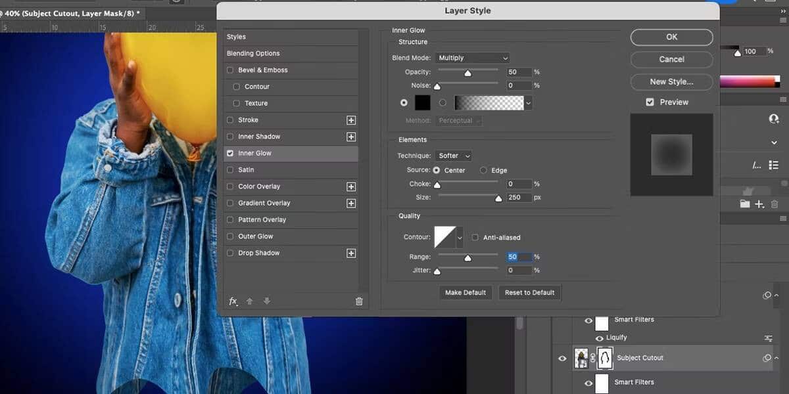The image size is (789, 394).
Task: Open the Blend Mode dropdown set to Multiply
Action: 472,58
